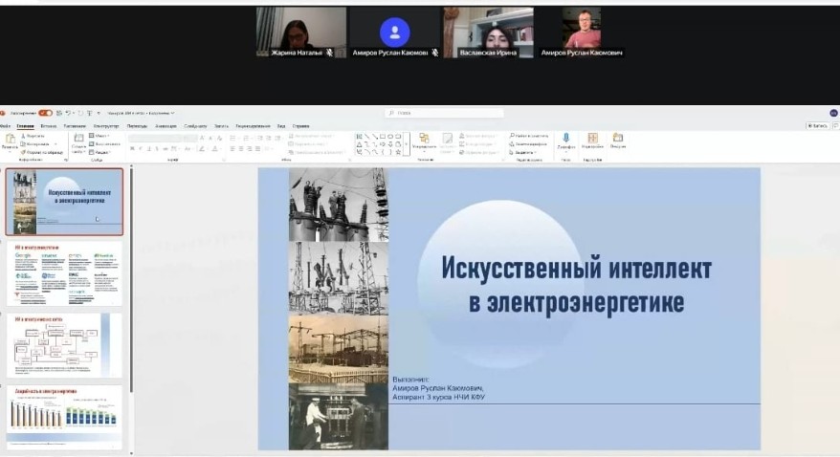The width and height of the screenshot is (840, 457).
Task: Click Format Painter (Формат по образцу) brush icon
Action: (x=21, y=152)
